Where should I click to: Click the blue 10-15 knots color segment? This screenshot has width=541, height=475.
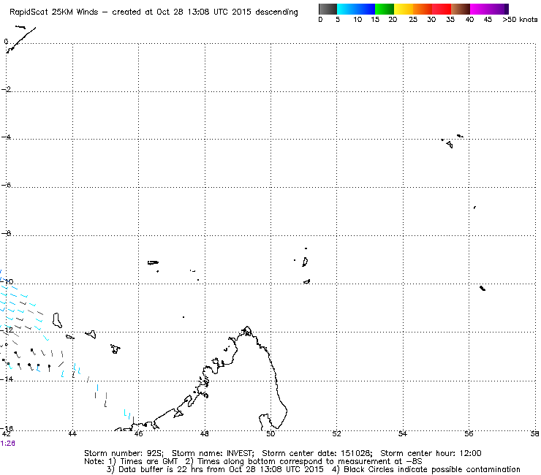366,9
